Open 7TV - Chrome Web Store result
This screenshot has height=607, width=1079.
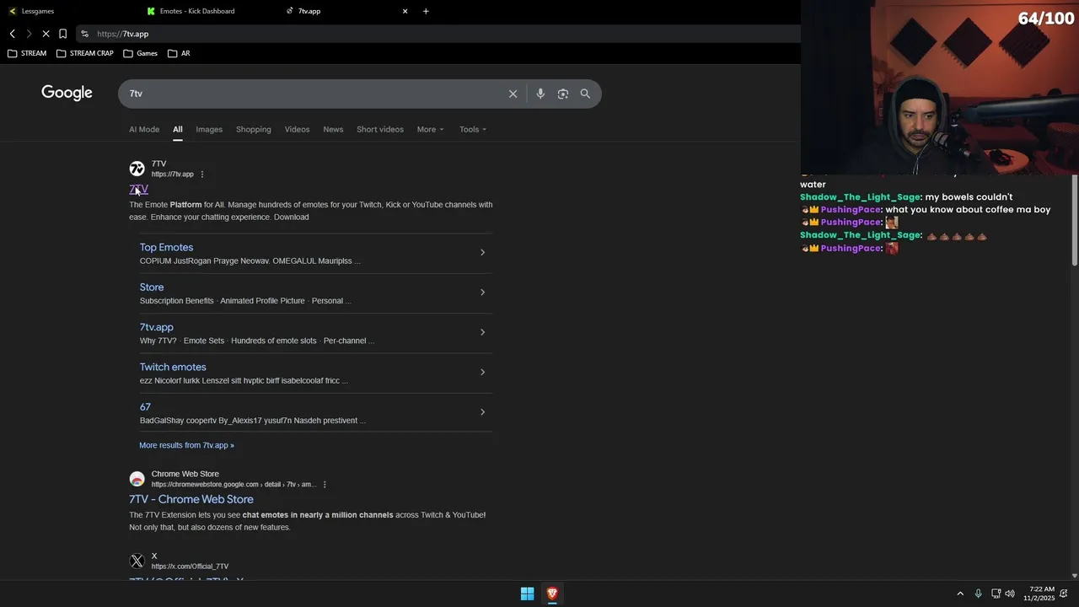(191, 499)
